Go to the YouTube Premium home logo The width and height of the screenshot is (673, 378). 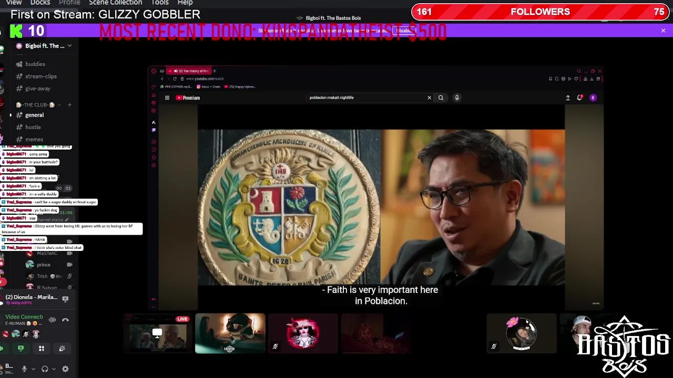click(x=188, y=98)
